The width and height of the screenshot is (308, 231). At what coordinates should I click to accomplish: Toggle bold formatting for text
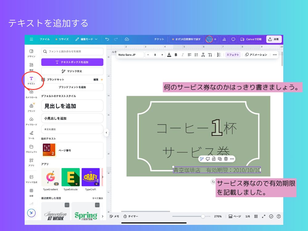(176, 55)
